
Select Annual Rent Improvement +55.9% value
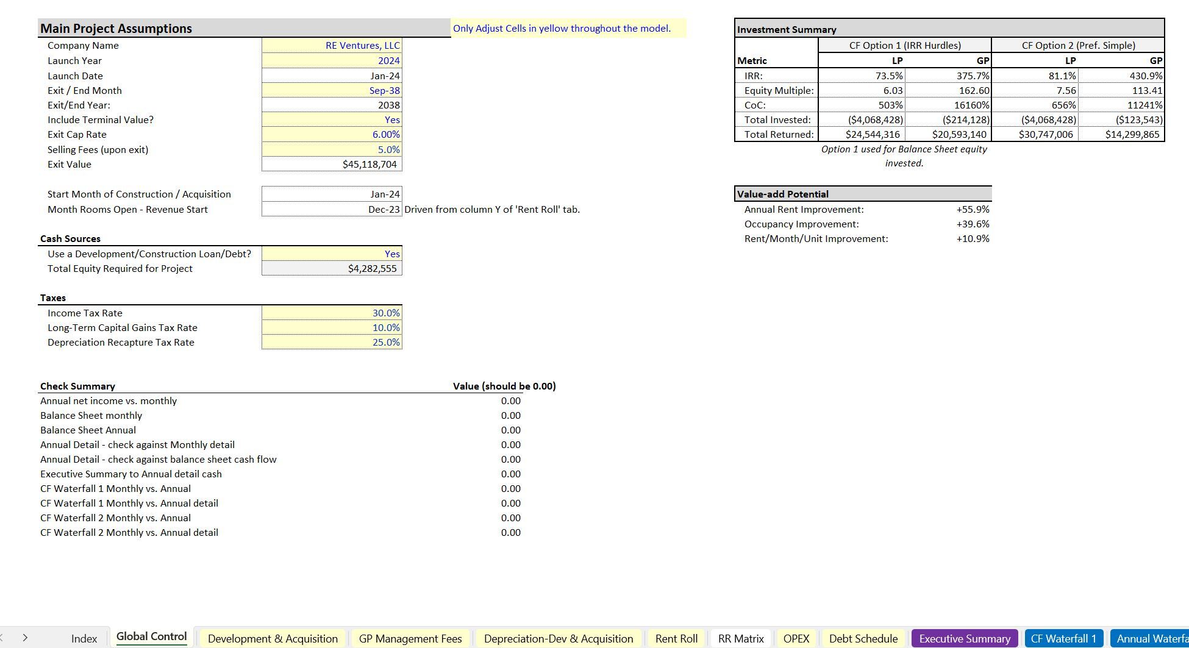[x=973, y=209]
